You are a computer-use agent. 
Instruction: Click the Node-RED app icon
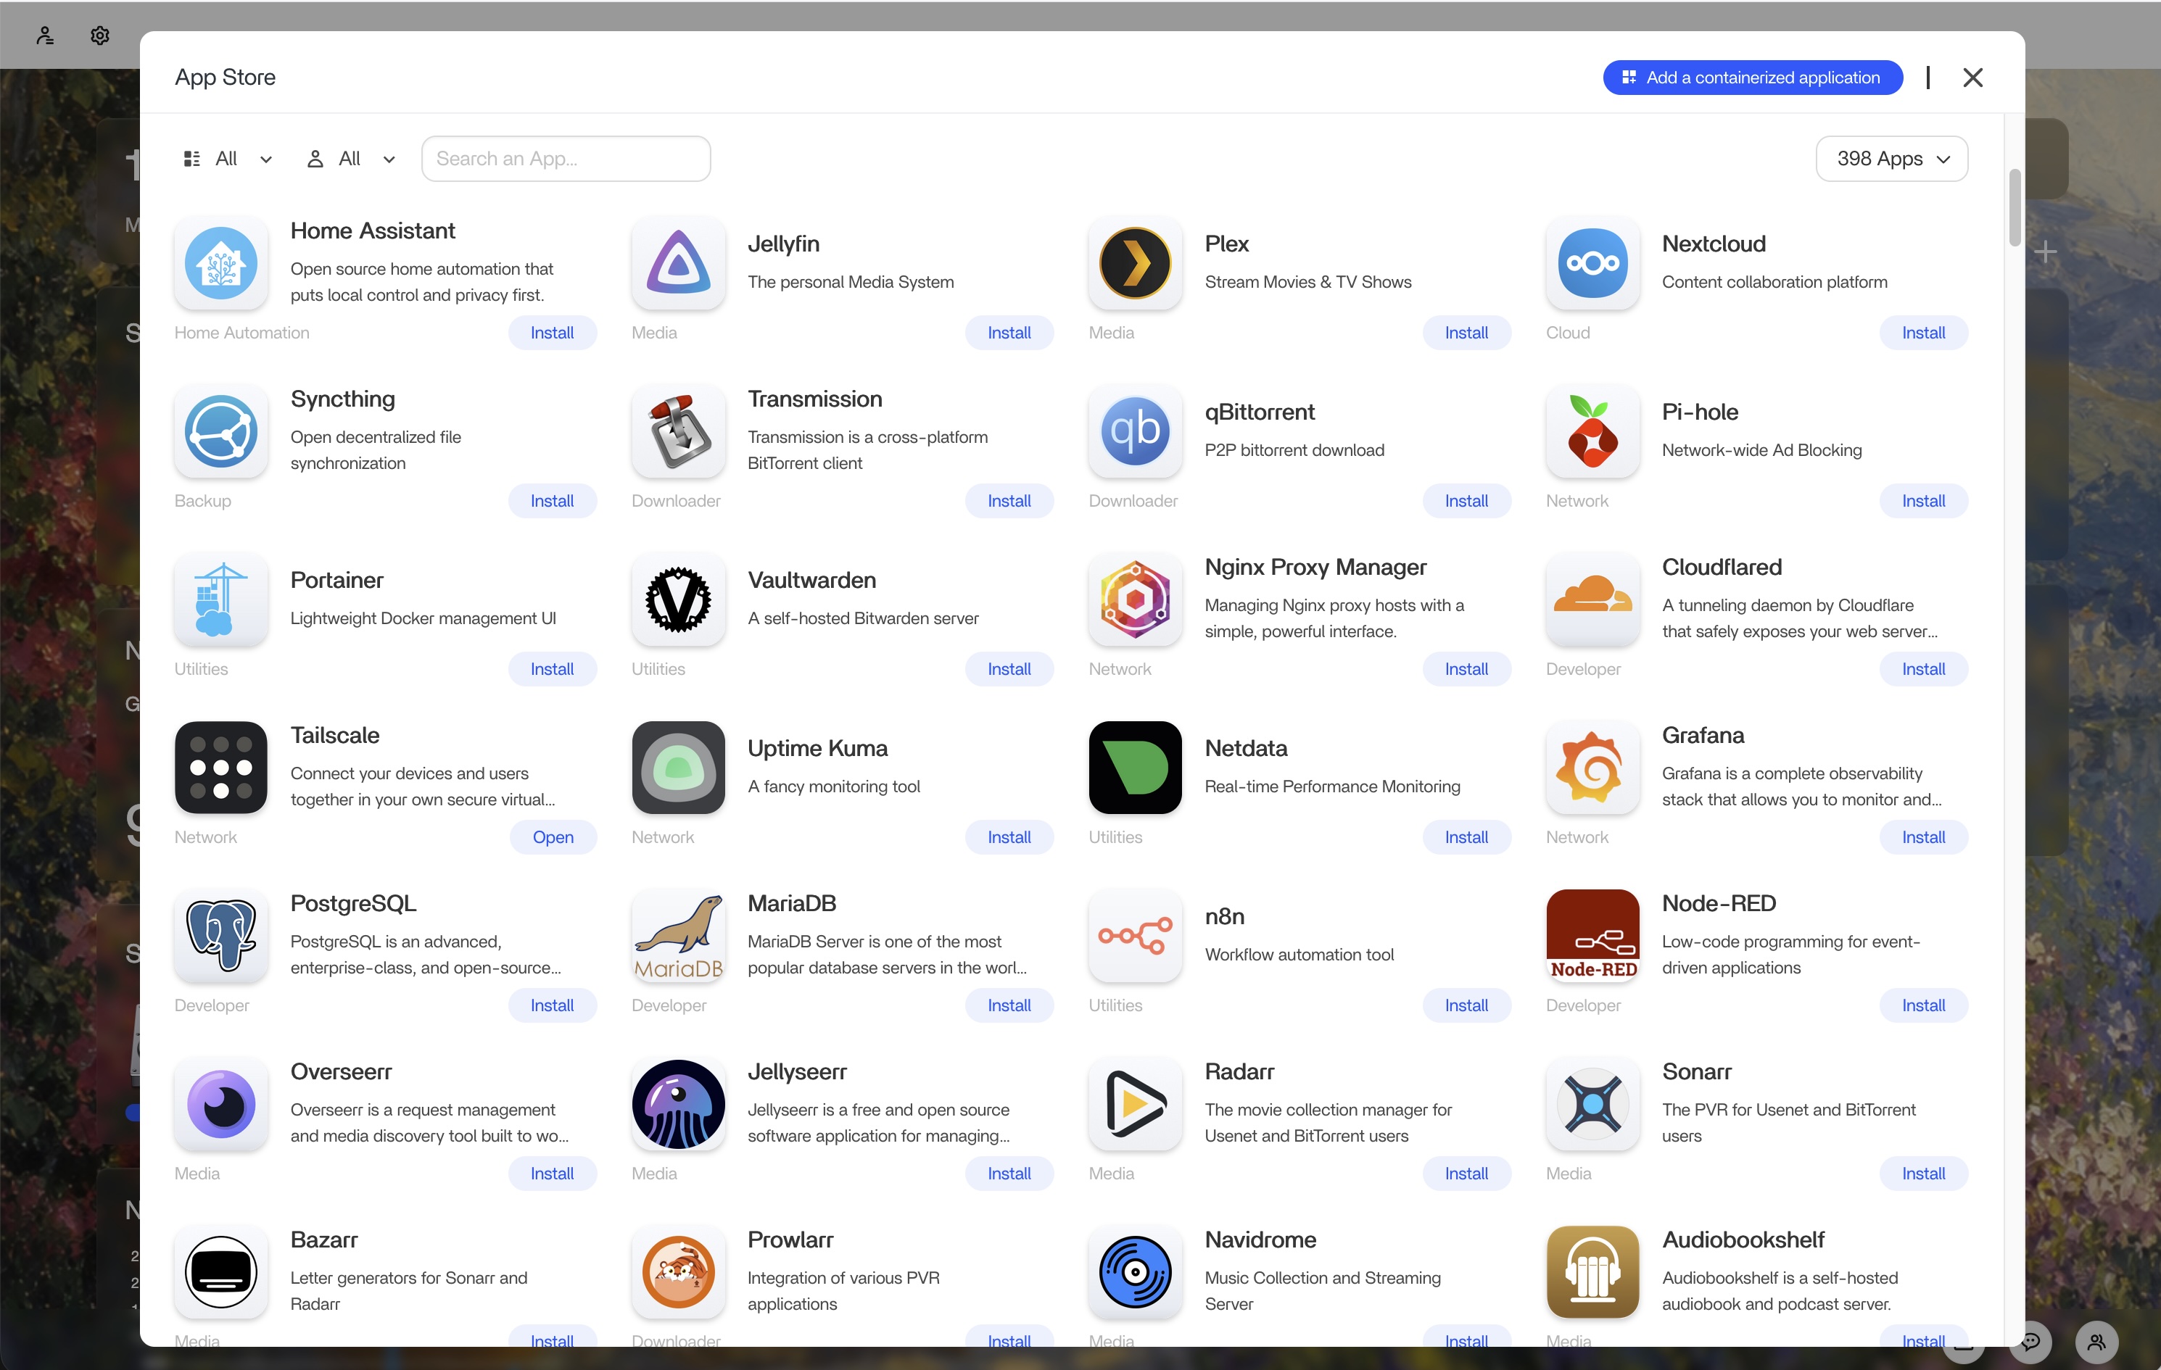tap(1592, 936)
